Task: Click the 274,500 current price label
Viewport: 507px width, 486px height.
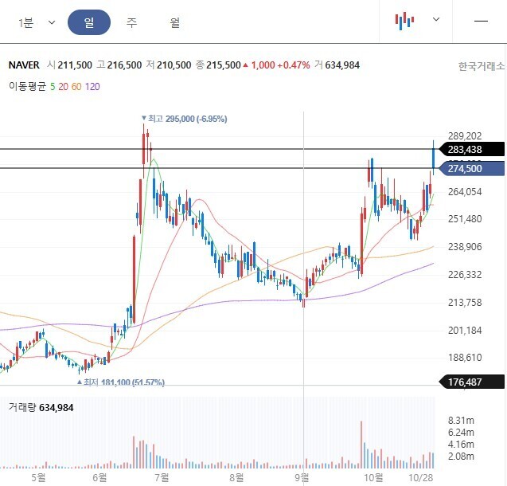Action: click(472, 168)
